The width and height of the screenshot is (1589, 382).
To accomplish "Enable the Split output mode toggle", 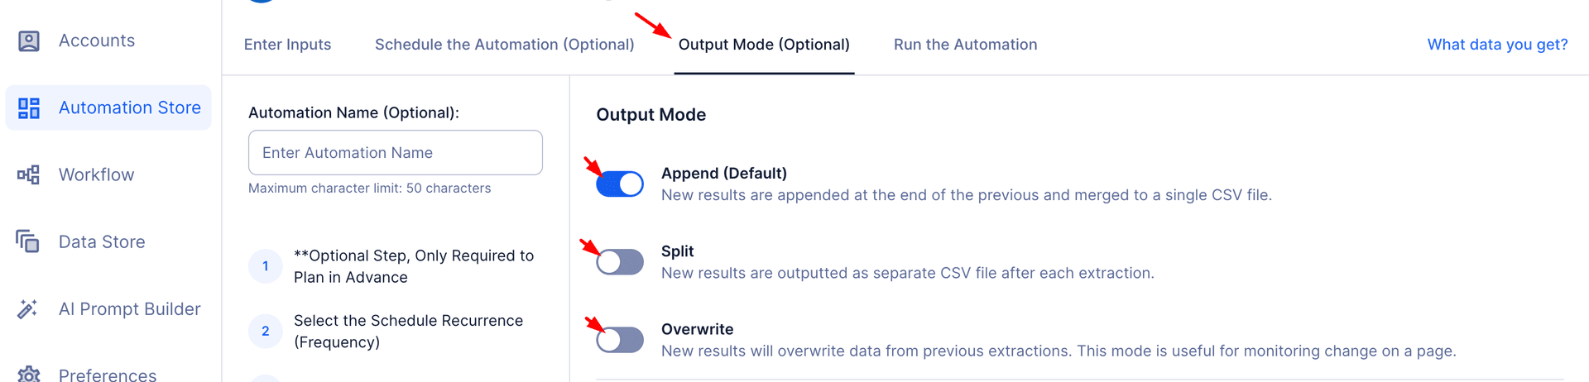I will tap(620, 262).
